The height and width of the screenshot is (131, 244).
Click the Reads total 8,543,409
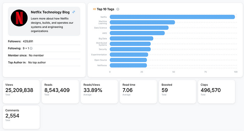click(x=57, y=90)
